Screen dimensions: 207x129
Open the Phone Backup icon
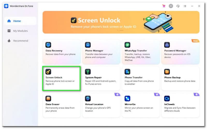[167, 72]
